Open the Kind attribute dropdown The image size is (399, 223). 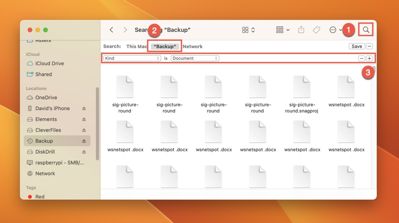(132, 58)
